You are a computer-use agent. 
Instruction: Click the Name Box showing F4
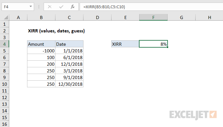tap(18, 7)
